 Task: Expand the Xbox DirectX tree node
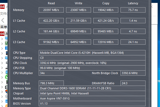(2, 77)
